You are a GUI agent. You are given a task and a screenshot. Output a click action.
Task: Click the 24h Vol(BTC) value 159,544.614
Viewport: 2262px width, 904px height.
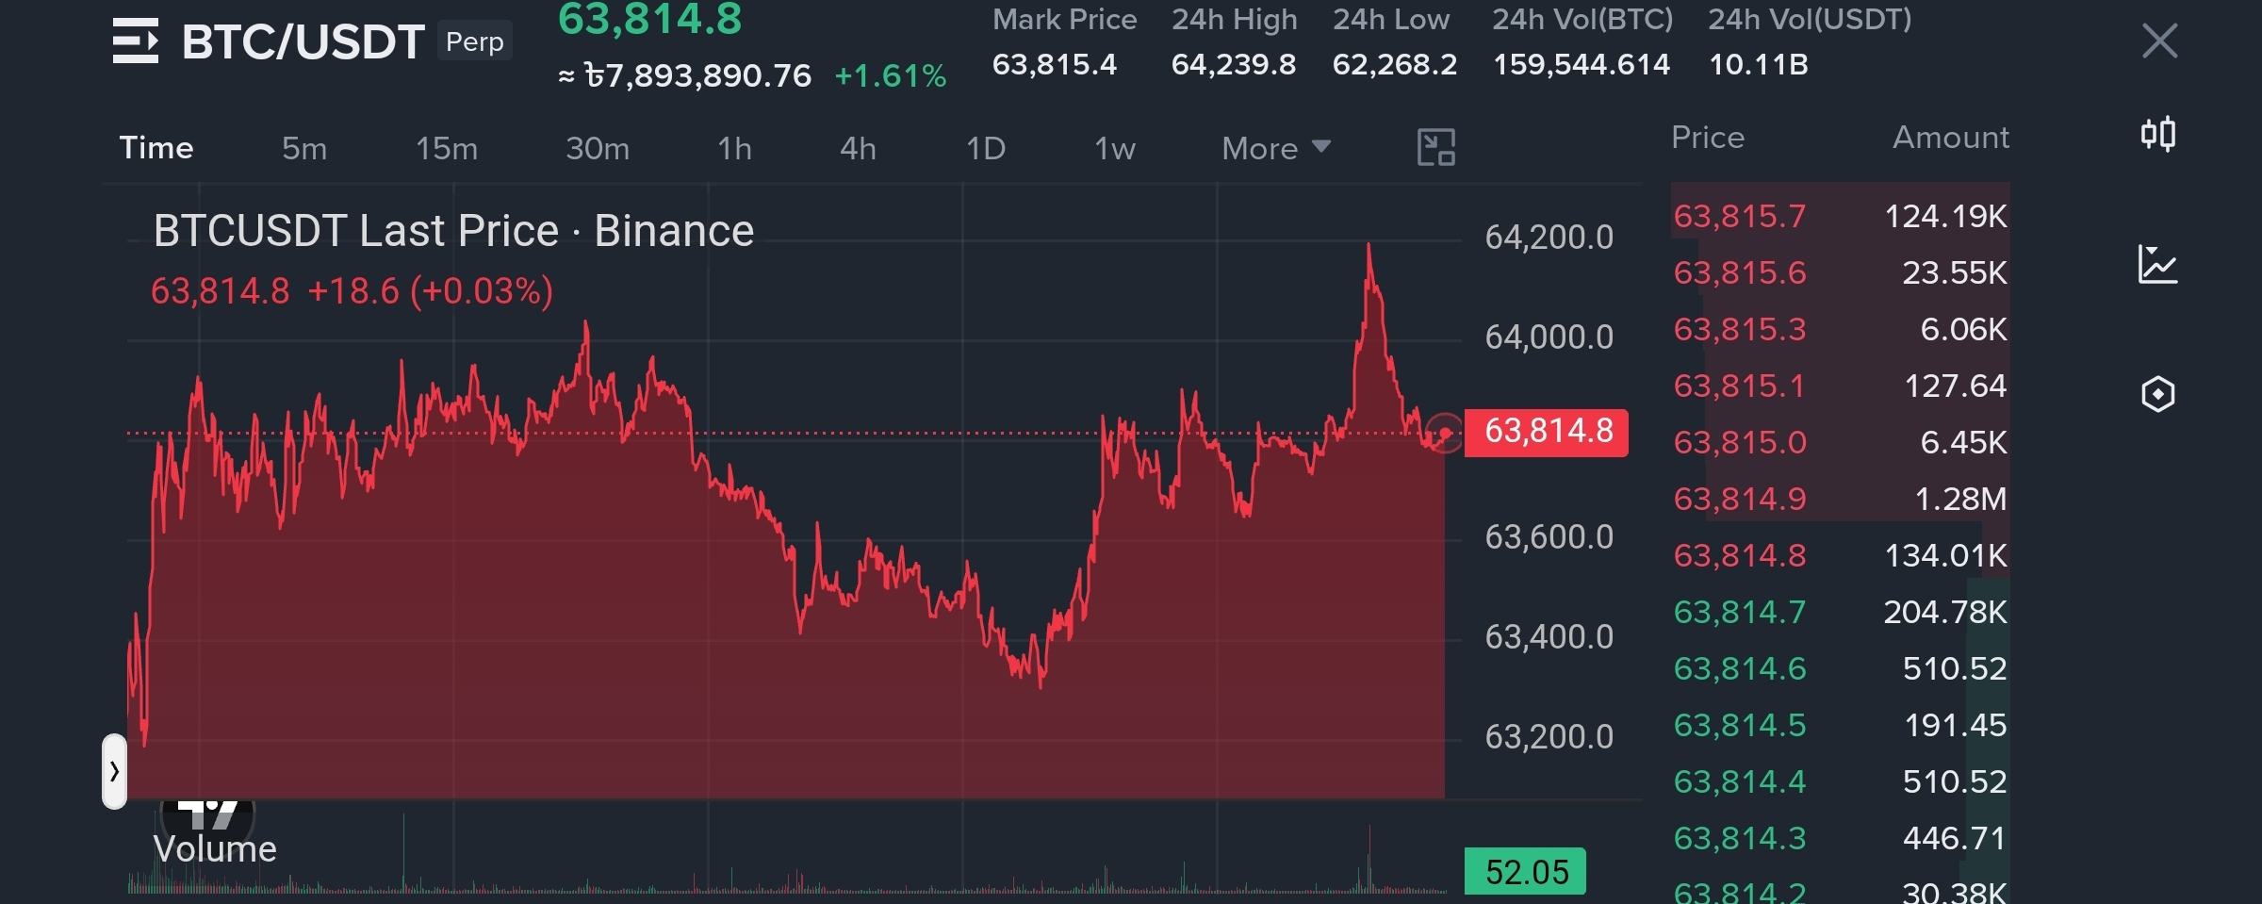pyautogui.click(x=1582, y=64)
